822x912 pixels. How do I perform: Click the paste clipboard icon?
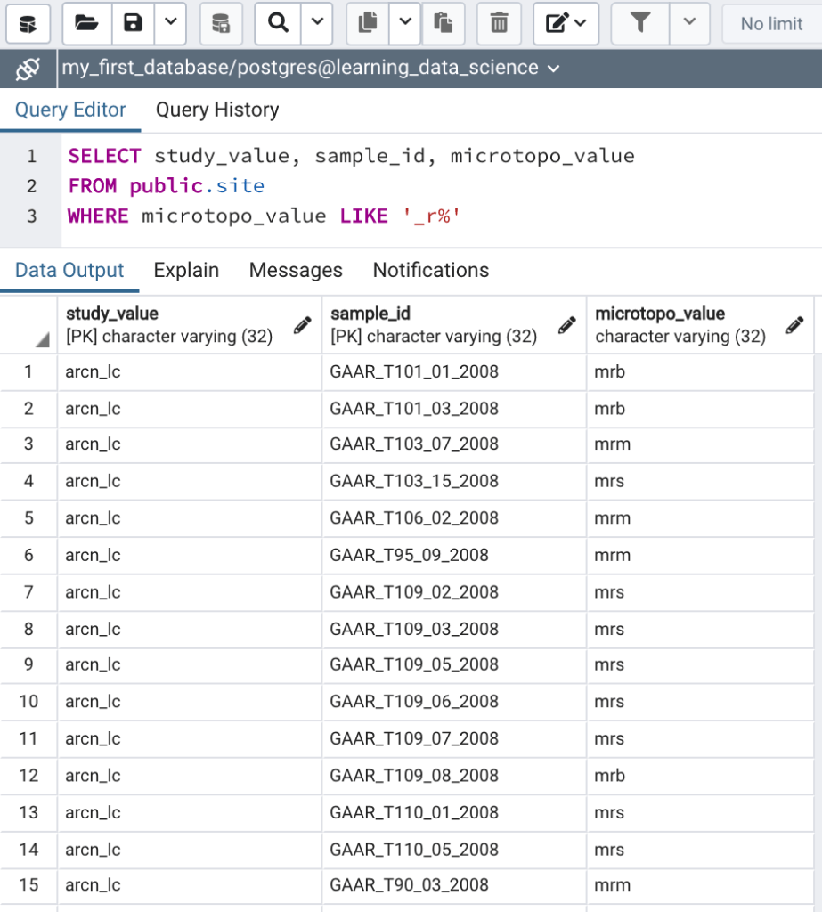pos(443,23)
